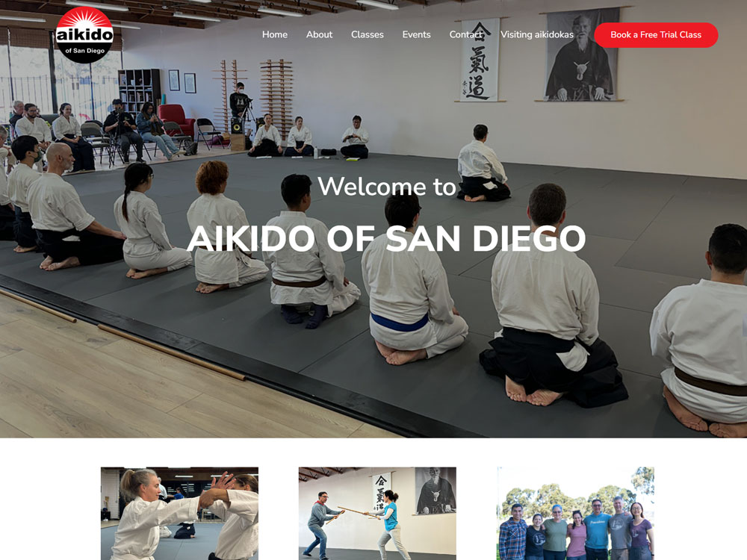Click the founder portrait on the wall

pos(581,55)
